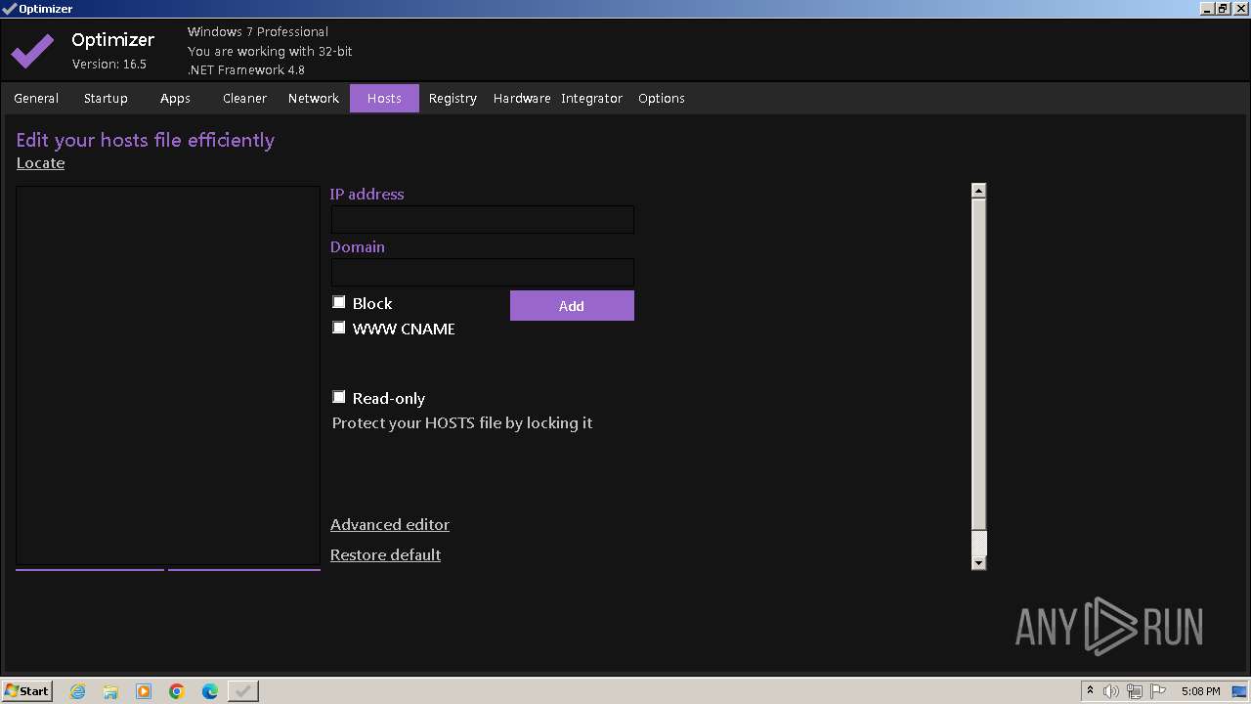Open the Cleaner tab

(244, 98)
